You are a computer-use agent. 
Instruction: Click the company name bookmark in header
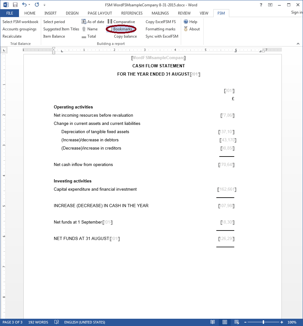point(159,58)
